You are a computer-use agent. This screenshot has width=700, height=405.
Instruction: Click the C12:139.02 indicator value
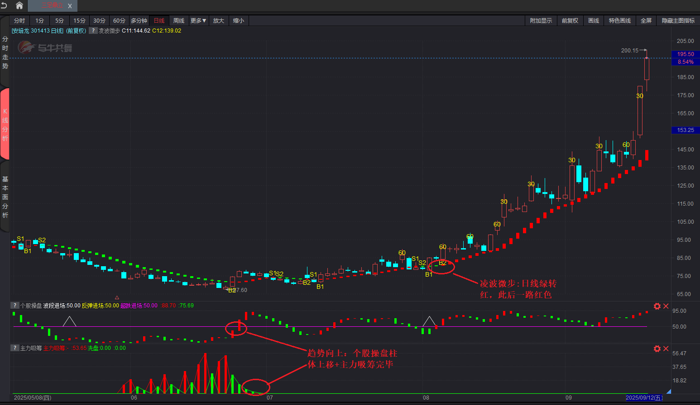(x=167, y=31)
